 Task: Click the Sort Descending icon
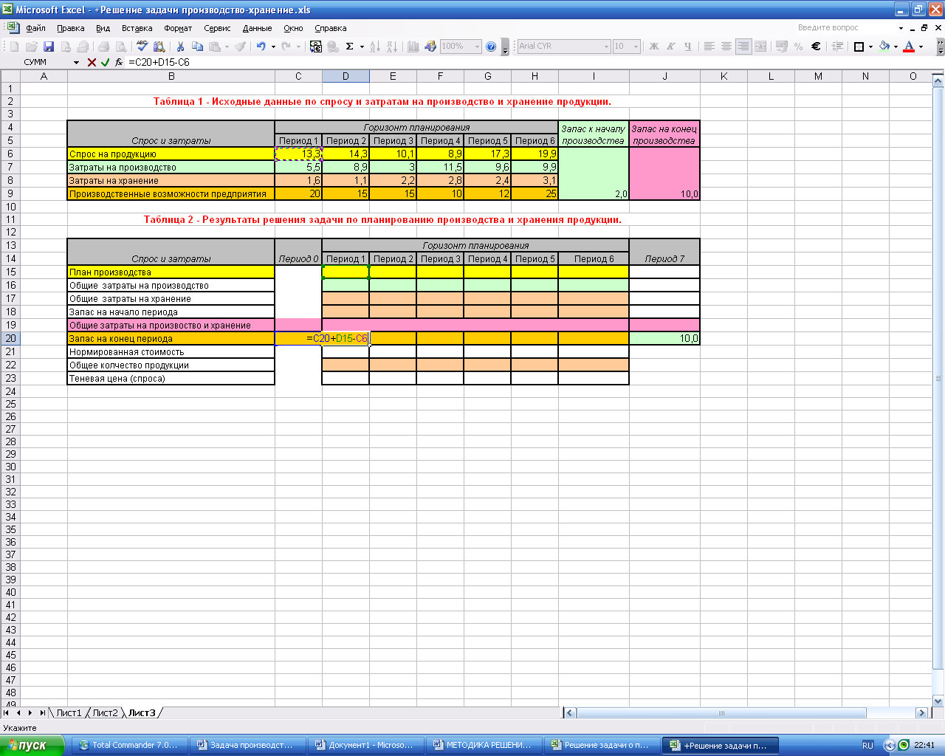(x=392, y=47)
